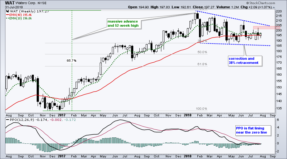Click the 185 price axis label
Image resolution: width=287 pixels, height=159 pixels.
click(279, 46)
